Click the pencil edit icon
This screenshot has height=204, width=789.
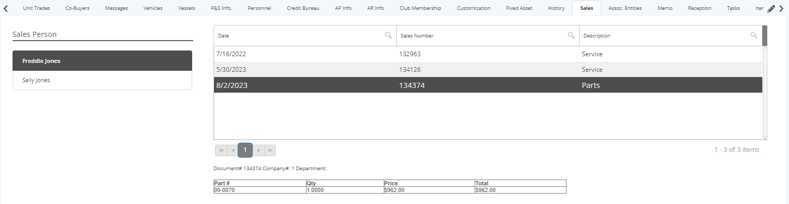771,8
